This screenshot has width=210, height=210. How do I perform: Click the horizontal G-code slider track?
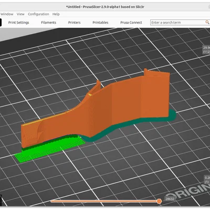pos(105,201)
